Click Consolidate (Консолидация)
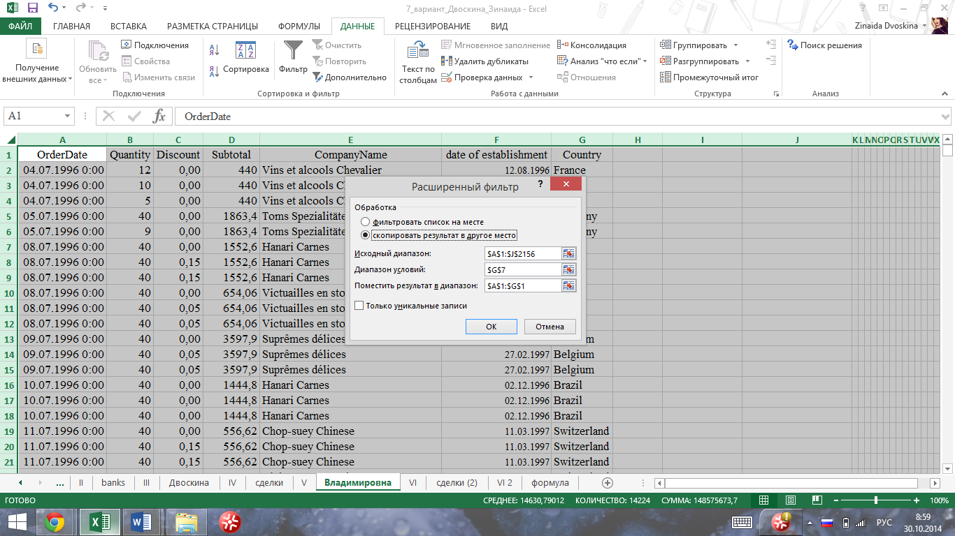Viewport: 955px width, 536px height. pyautogui.click(x=591, y=45)
